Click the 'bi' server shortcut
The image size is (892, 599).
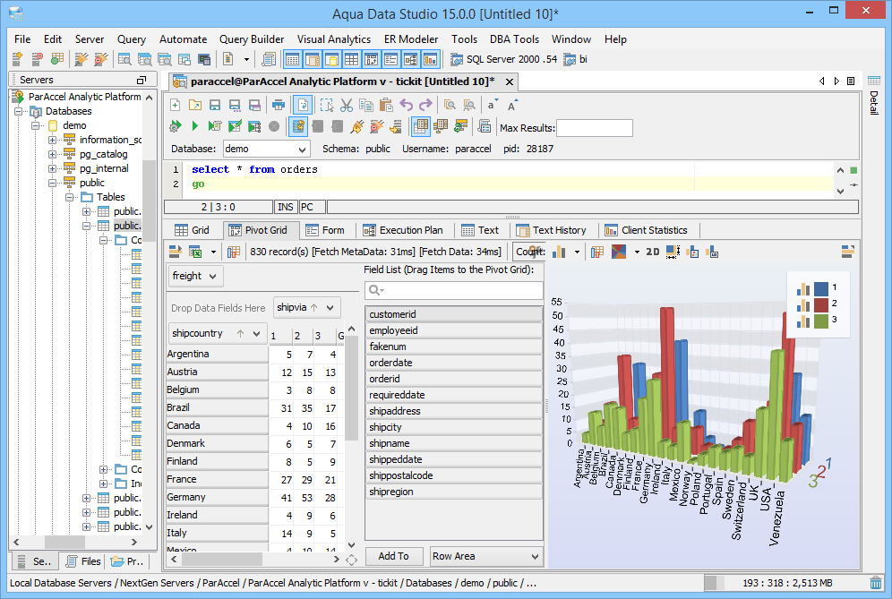coord(575,59)
